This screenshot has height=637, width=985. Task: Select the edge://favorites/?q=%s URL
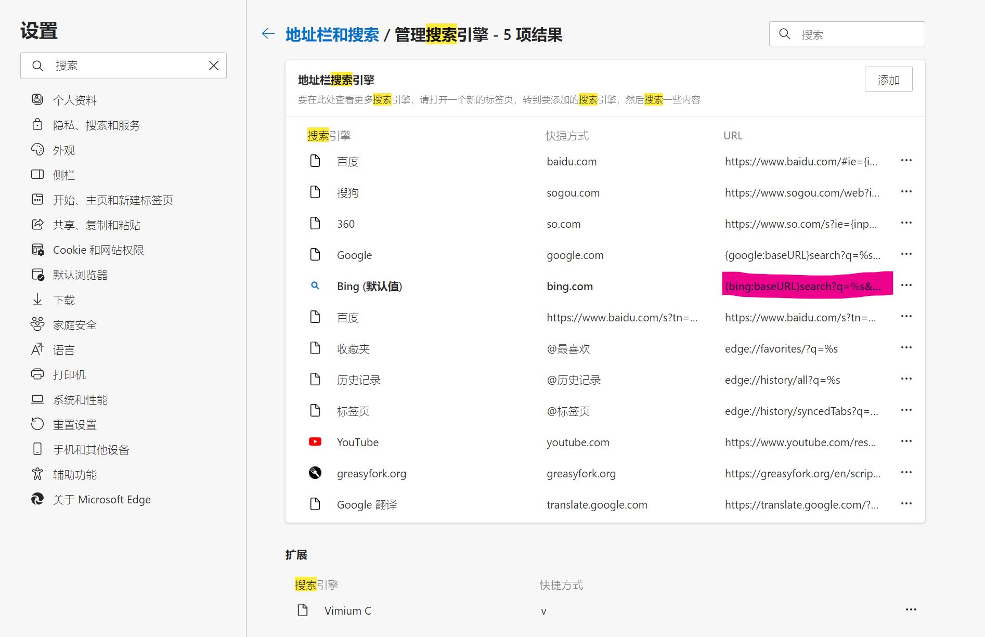click(781, 349)
